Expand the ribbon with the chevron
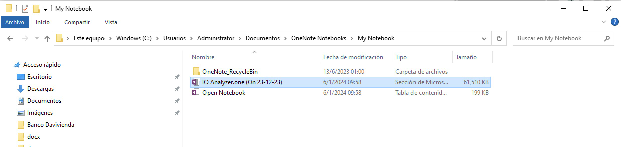Image resolution: width=621 pixels, height=147 pixels. point(604,22)
